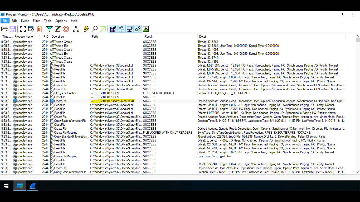Click the green Jump To arrow icon
The width and height of the screenshot is (360, 202).
[x=103, y=29]
